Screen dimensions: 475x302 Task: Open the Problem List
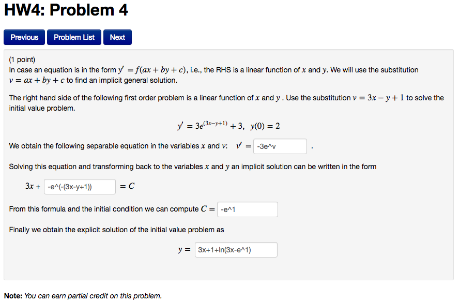pos(73,37)
